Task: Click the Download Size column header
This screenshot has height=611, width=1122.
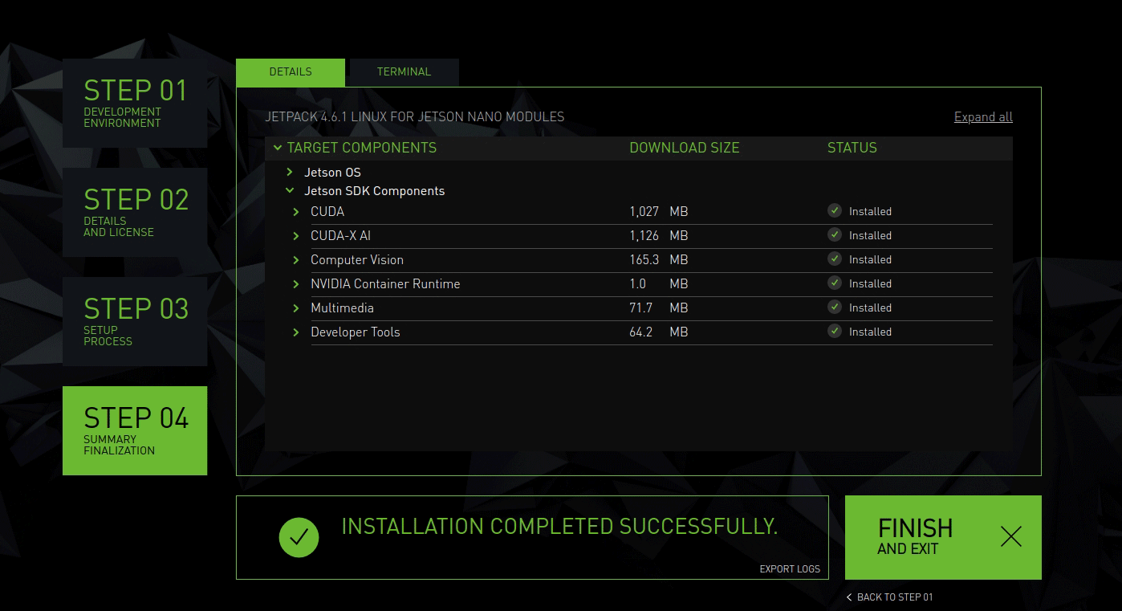Action: pos(685,148)
